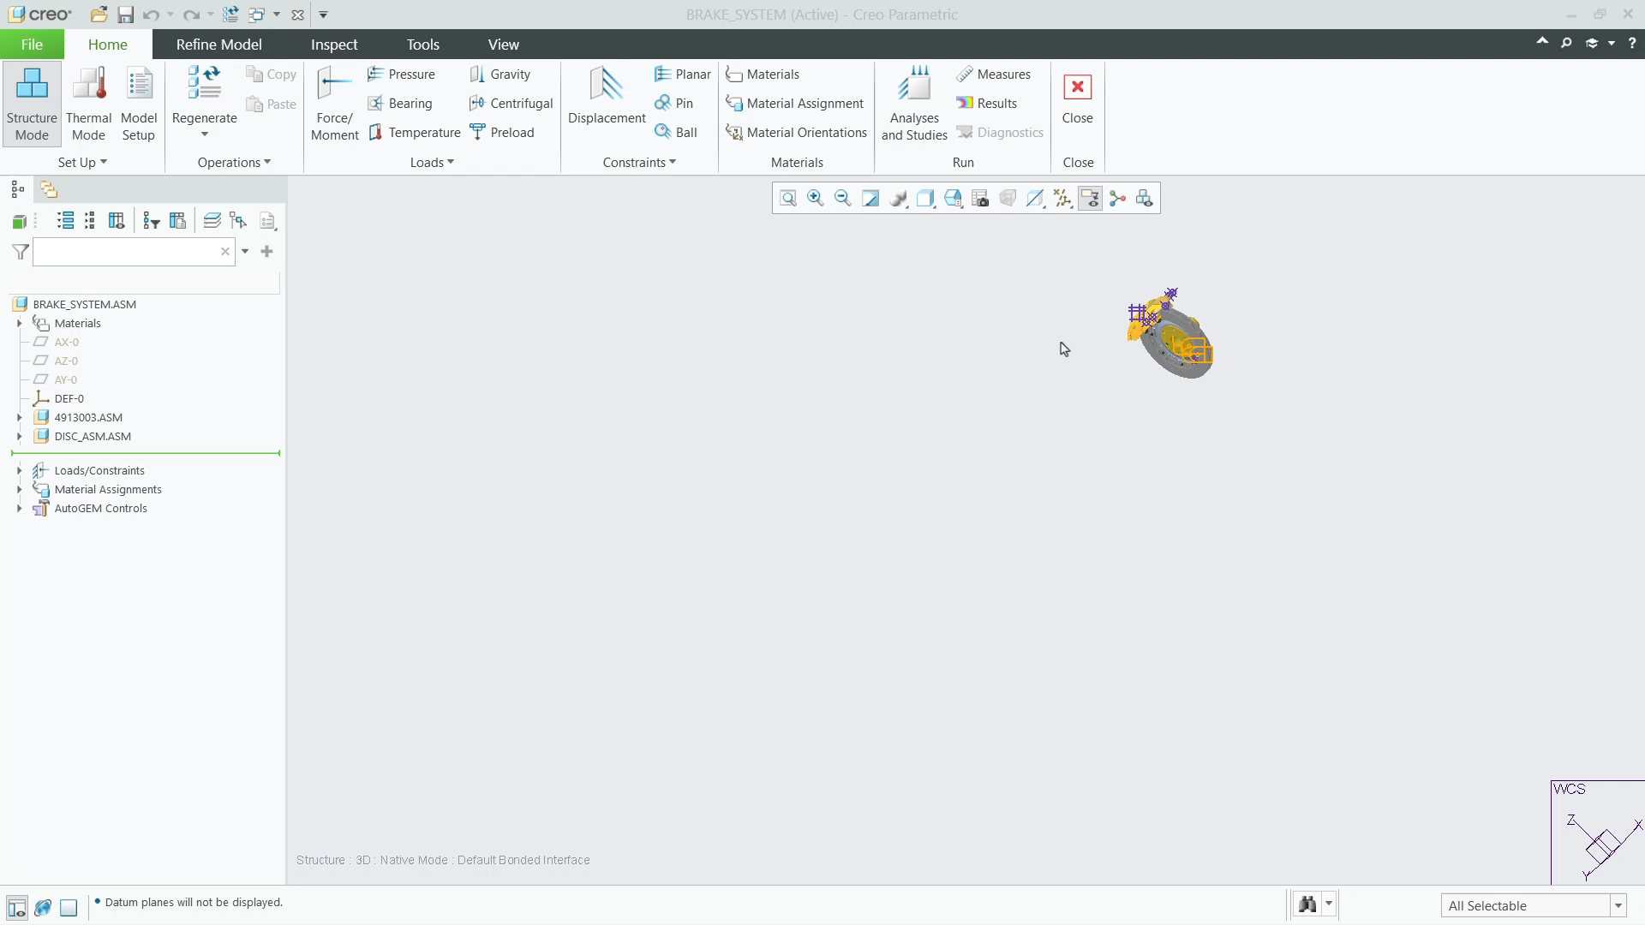
Task: Click the Refit zoom icon
Action: point(788,199)
